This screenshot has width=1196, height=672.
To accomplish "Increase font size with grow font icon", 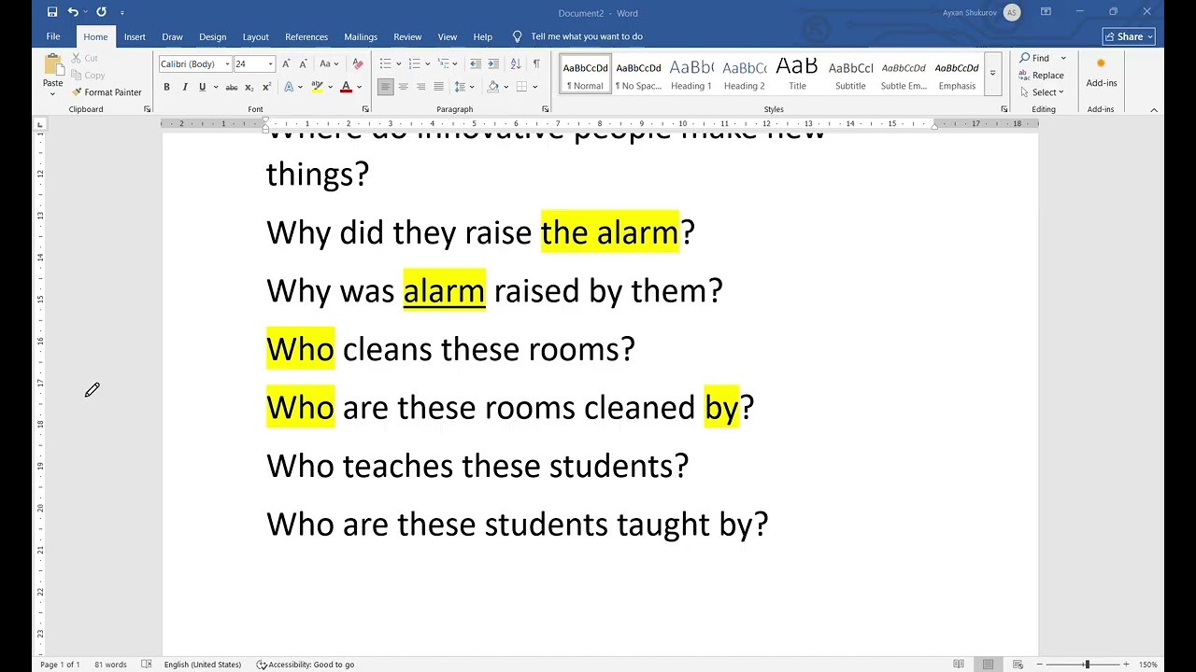I will [287, 63].
